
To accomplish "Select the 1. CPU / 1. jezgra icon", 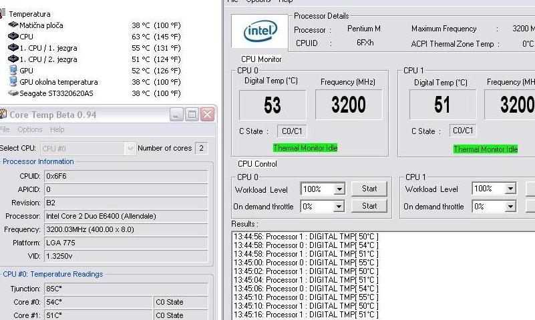I will tap(13, 48).
